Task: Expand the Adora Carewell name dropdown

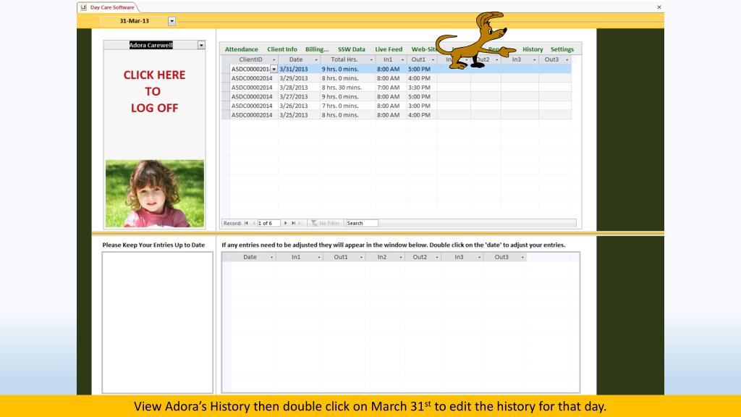Action: point(201,45)
